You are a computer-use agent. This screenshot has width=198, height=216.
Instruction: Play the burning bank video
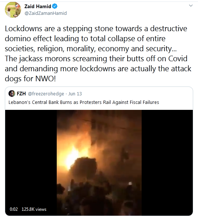pos(99,163)
